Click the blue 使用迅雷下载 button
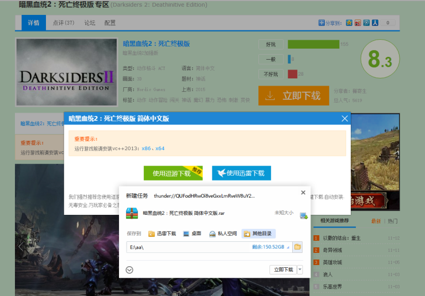425x296 pixels. (x=241, y=173)
